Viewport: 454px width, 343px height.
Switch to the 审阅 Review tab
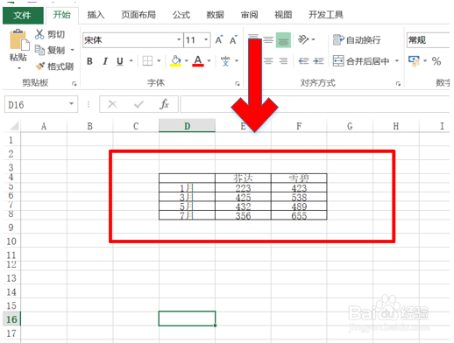[249, 15]
